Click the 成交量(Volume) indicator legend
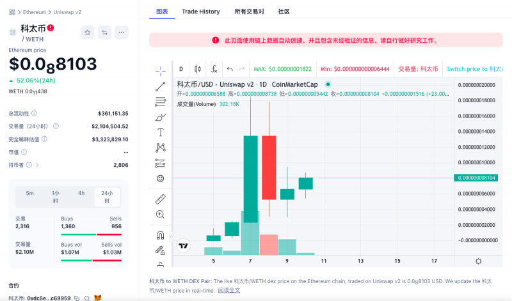This screenshot has height=301, width=512. coord(196,104)
